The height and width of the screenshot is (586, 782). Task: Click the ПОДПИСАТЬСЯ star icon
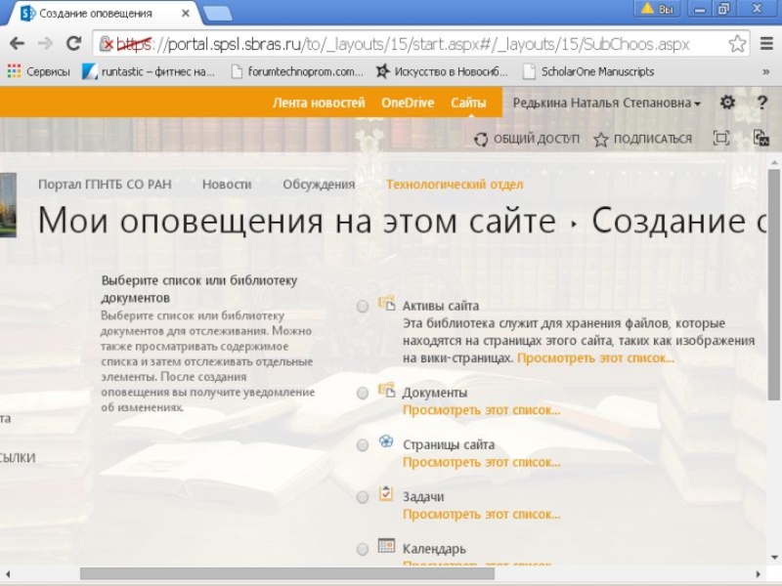click(x=601, y=140)
